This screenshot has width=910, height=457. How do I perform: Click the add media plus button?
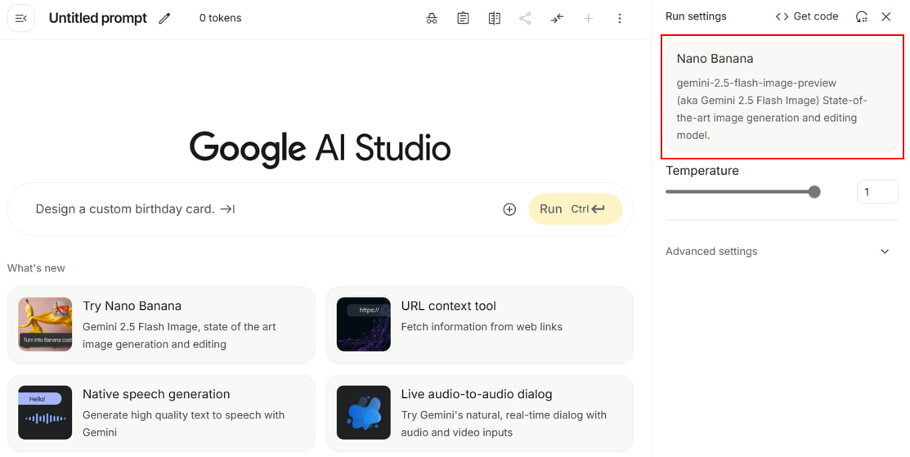pos(509,209)
